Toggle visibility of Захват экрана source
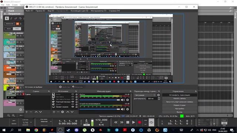The image size is (237, 133). coord(73,107)
